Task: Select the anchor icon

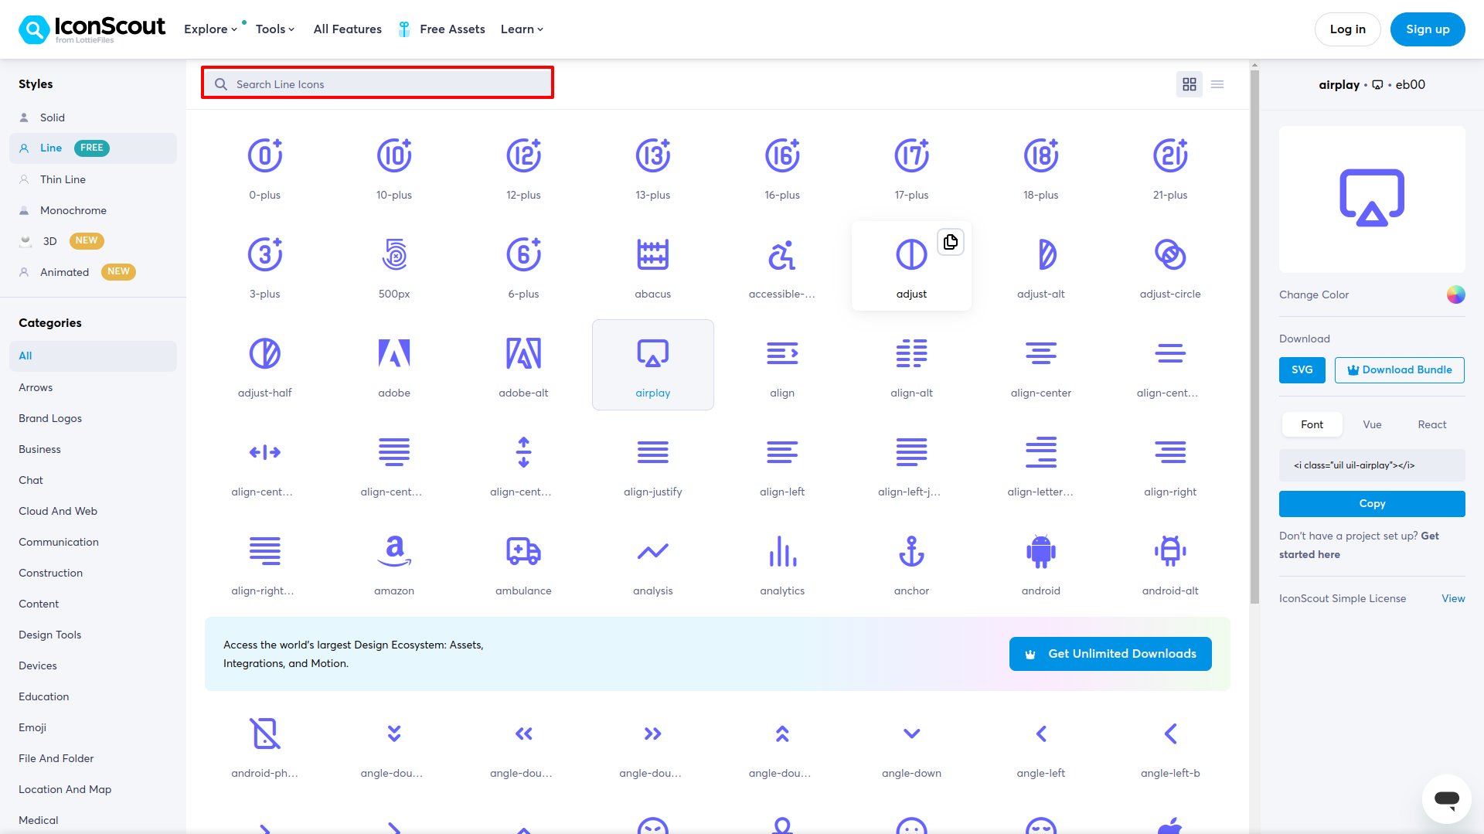Action: click(x=911, y=552)
